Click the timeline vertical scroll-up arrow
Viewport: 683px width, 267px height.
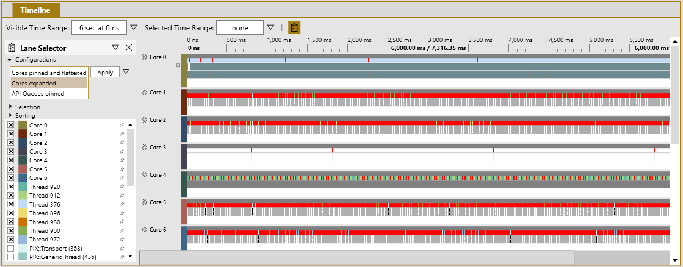click(x=674, y=42)
